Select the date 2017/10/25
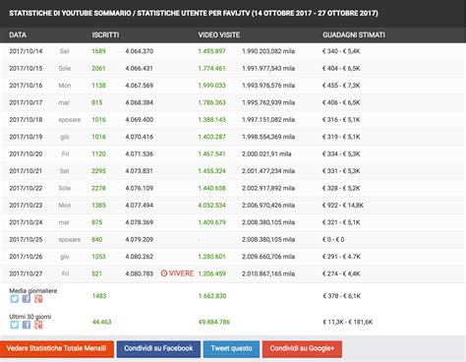This screenshot has width=466, height=362. tap(26, 239)
